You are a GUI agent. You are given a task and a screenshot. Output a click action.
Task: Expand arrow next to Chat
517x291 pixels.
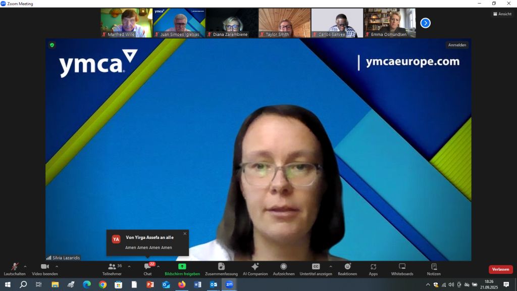pyautogui.click(x=158, y=267)
